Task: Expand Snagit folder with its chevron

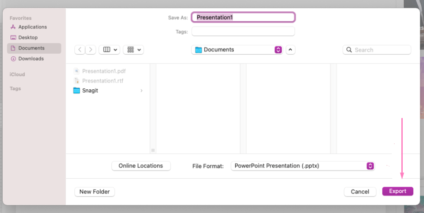Action: tap(141, 91)
